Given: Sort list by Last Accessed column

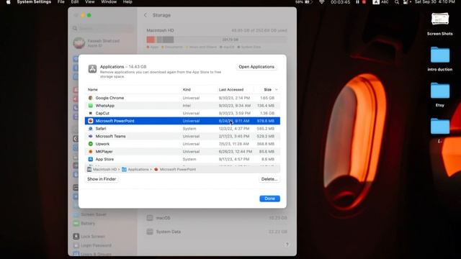Looking at the screenshot, I should 231,89.
